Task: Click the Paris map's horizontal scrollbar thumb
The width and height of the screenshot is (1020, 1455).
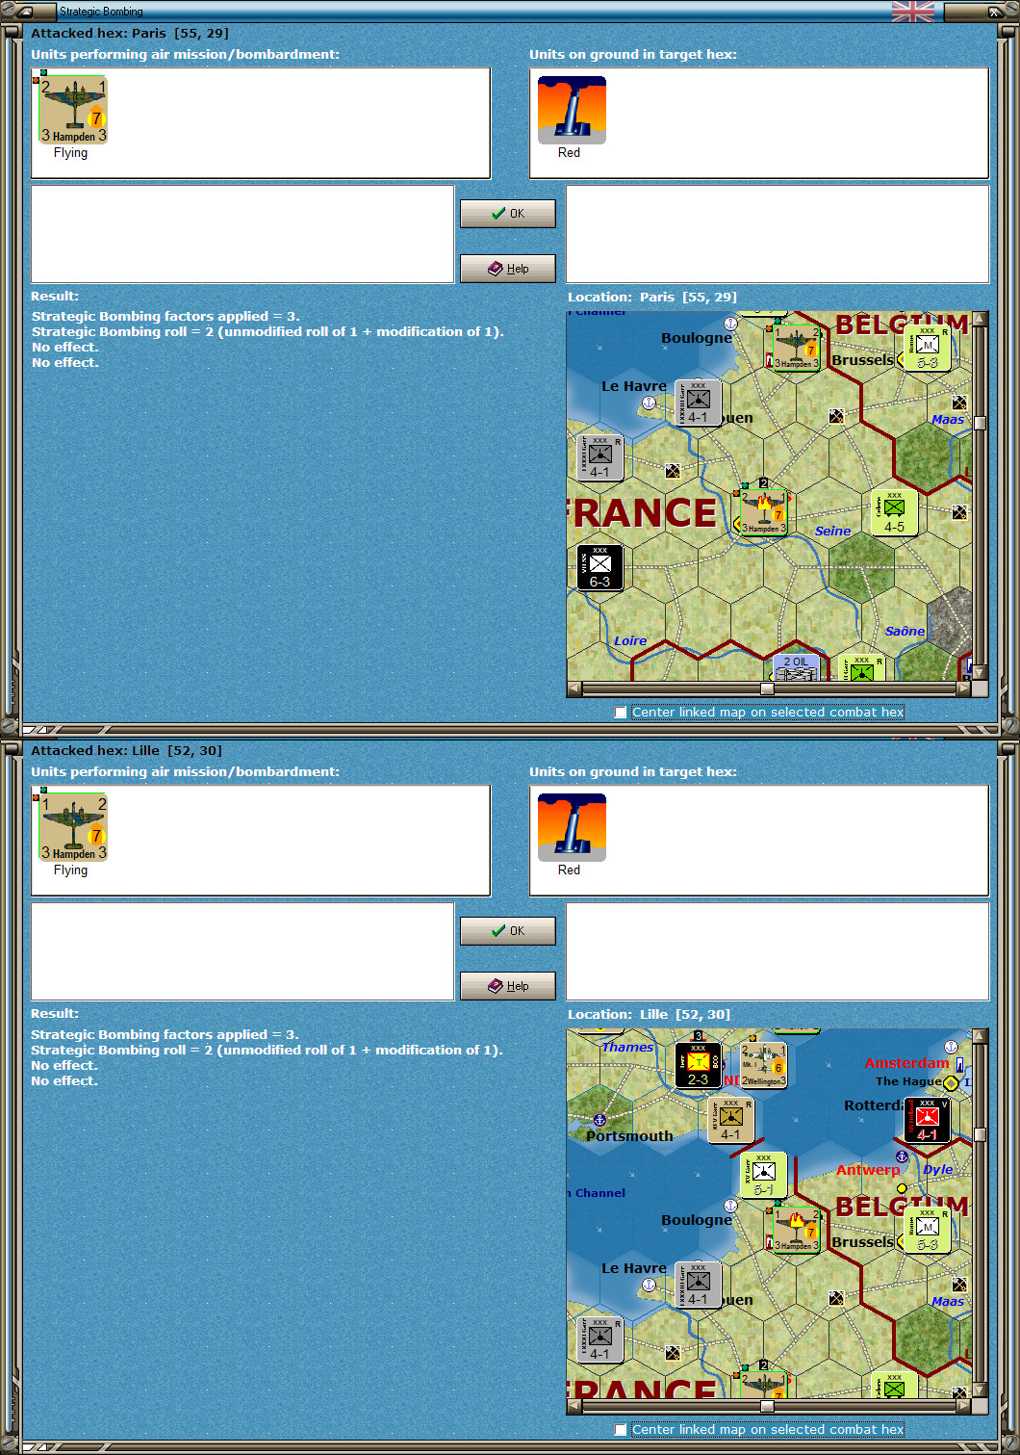Action: 767,689
